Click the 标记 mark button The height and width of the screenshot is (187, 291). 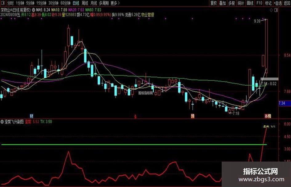pos(268,3)
